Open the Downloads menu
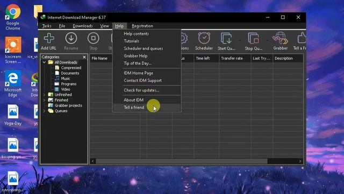 click(83, 26)
